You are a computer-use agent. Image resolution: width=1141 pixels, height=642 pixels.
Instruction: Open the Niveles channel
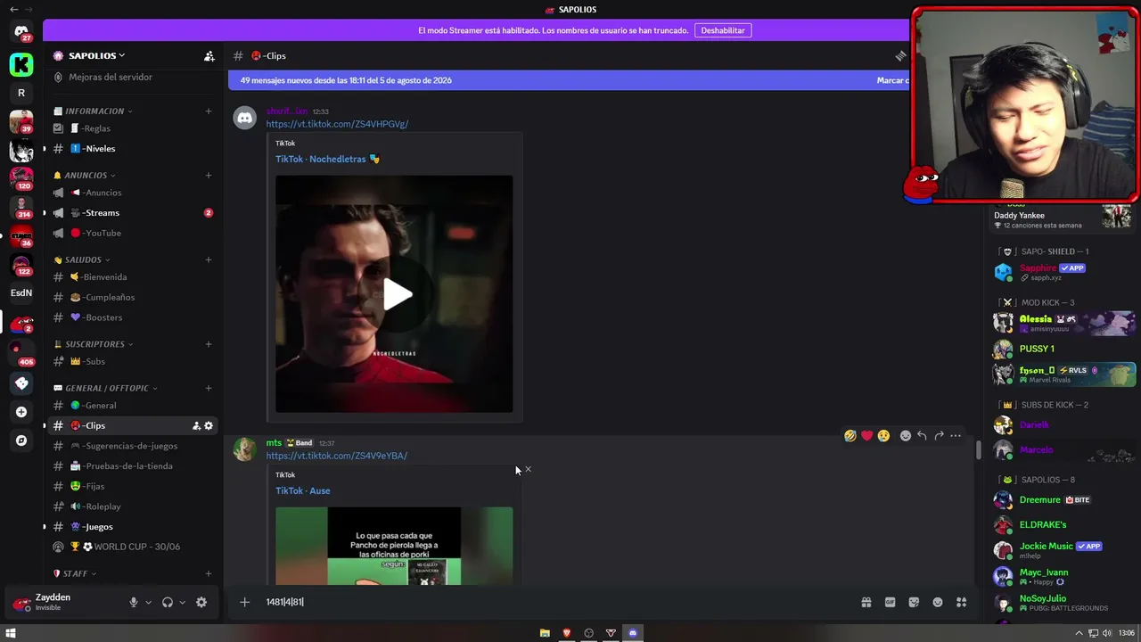coord(134,149)
